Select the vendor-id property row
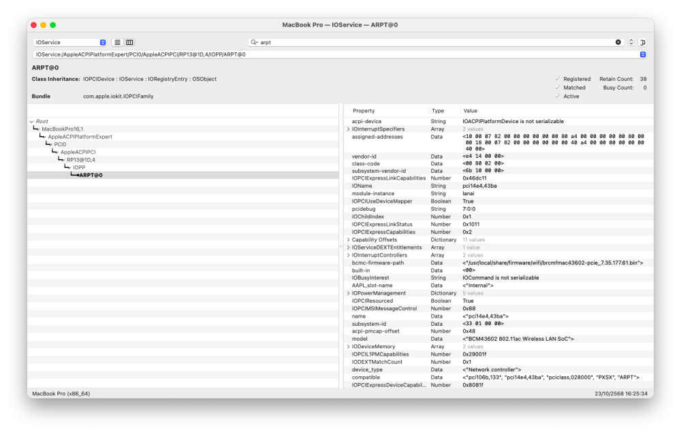 [x=498, y=156]
